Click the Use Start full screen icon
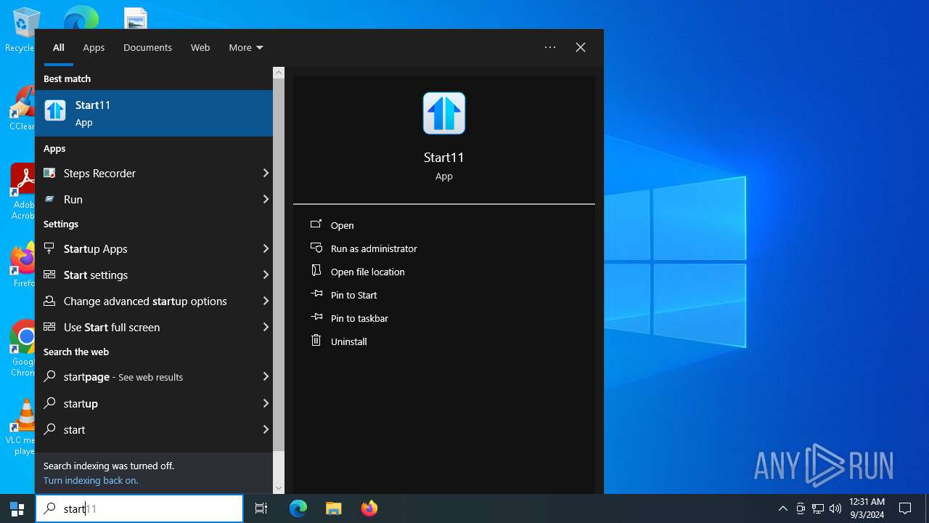The width and height of the screenshot is (929, 523). (49, 327)
